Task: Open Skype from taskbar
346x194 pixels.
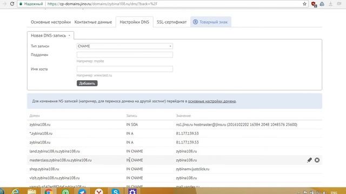Action: pos(115,192)
